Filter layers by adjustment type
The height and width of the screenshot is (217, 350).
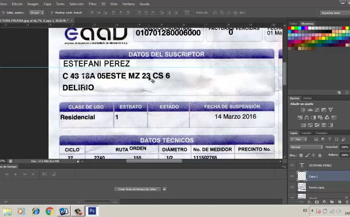pyautogui.click(x=323, y=139)
